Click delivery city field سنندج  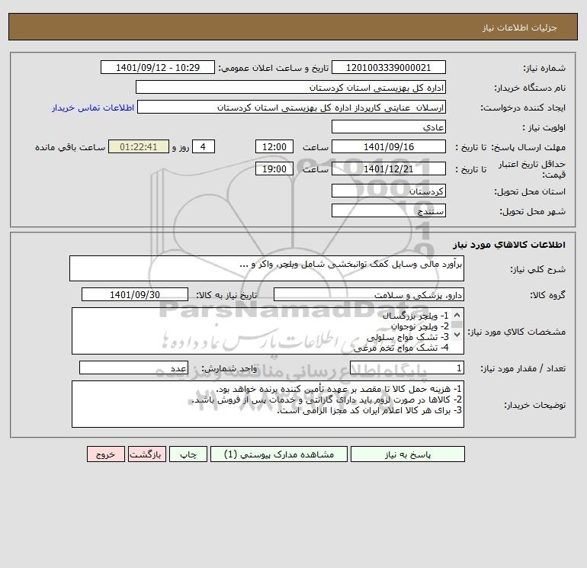[x=389, y=210]
